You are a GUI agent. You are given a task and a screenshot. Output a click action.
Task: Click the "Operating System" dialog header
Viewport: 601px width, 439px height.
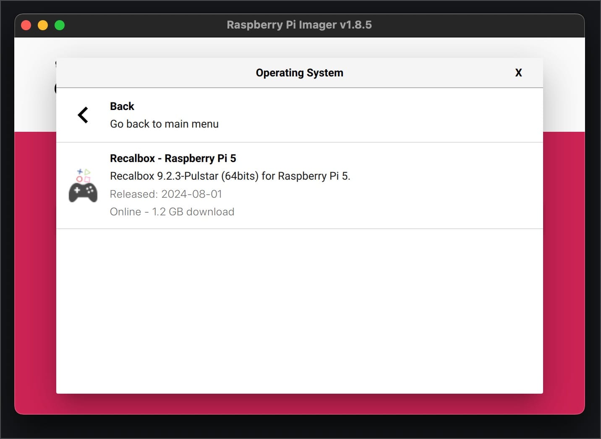(300, 73)
